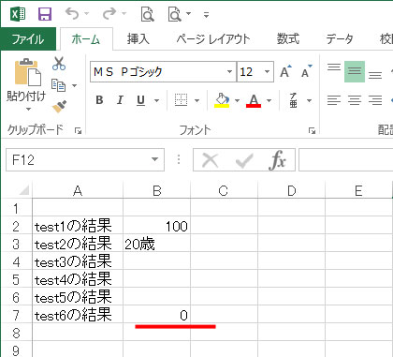Toggle middle vertical alignment button
393x357 pixels.
click(x=355, y=71)
